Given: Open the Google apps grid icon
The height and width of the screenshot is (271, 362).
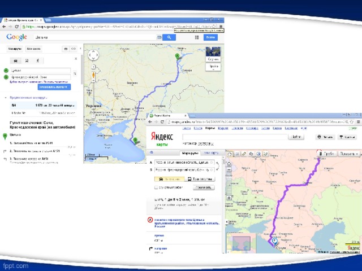Looking at the screenshot, I should tap(196, 37).
